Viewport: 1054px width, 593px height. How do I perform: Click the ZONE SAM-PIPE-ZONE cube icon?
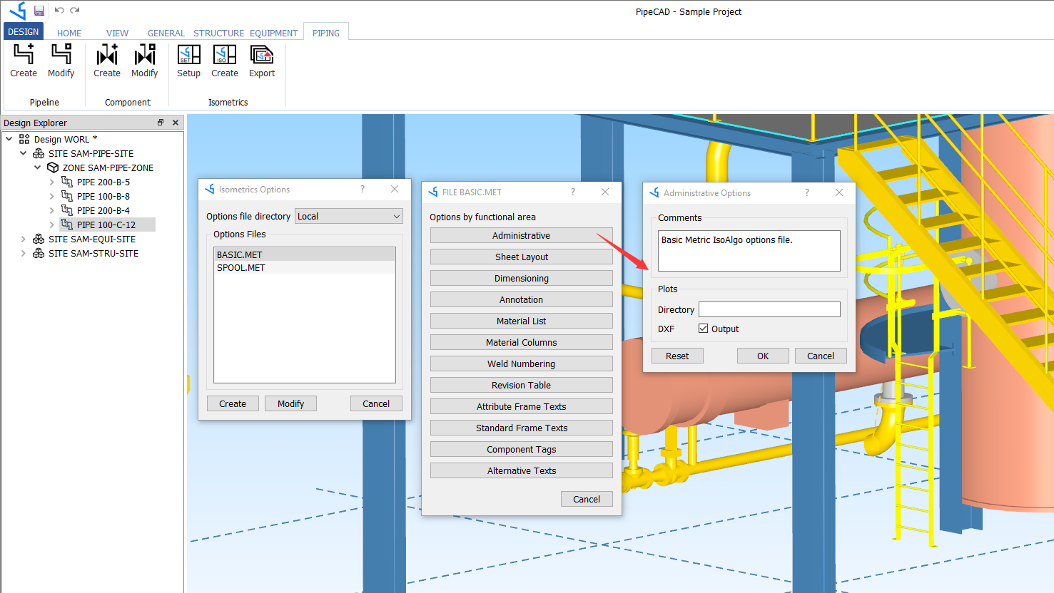[53, 167]
